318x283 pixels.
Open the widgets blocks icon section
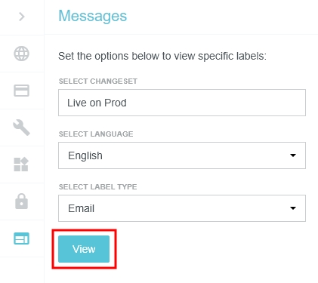(21, 165)
